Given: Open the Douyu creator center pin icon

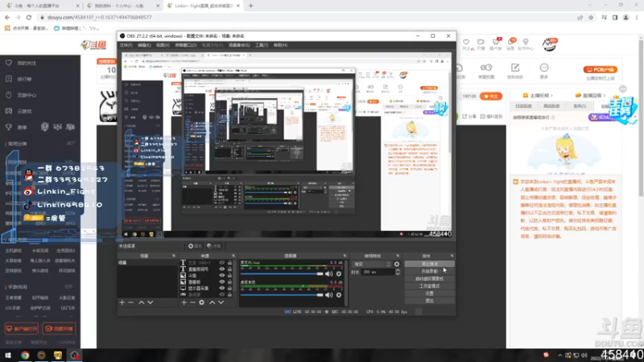Looking at the screenshot, I should coord(526,44).
